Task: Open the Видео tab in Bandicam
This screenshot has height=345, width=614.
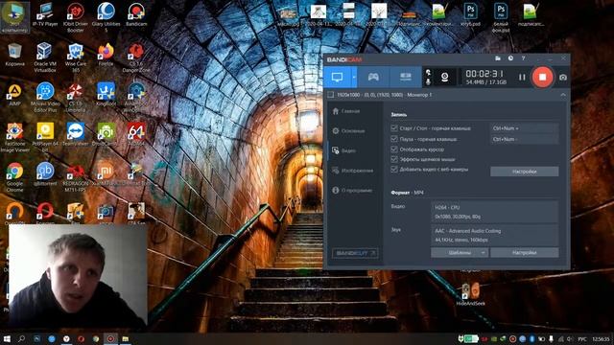Action: 344,150
